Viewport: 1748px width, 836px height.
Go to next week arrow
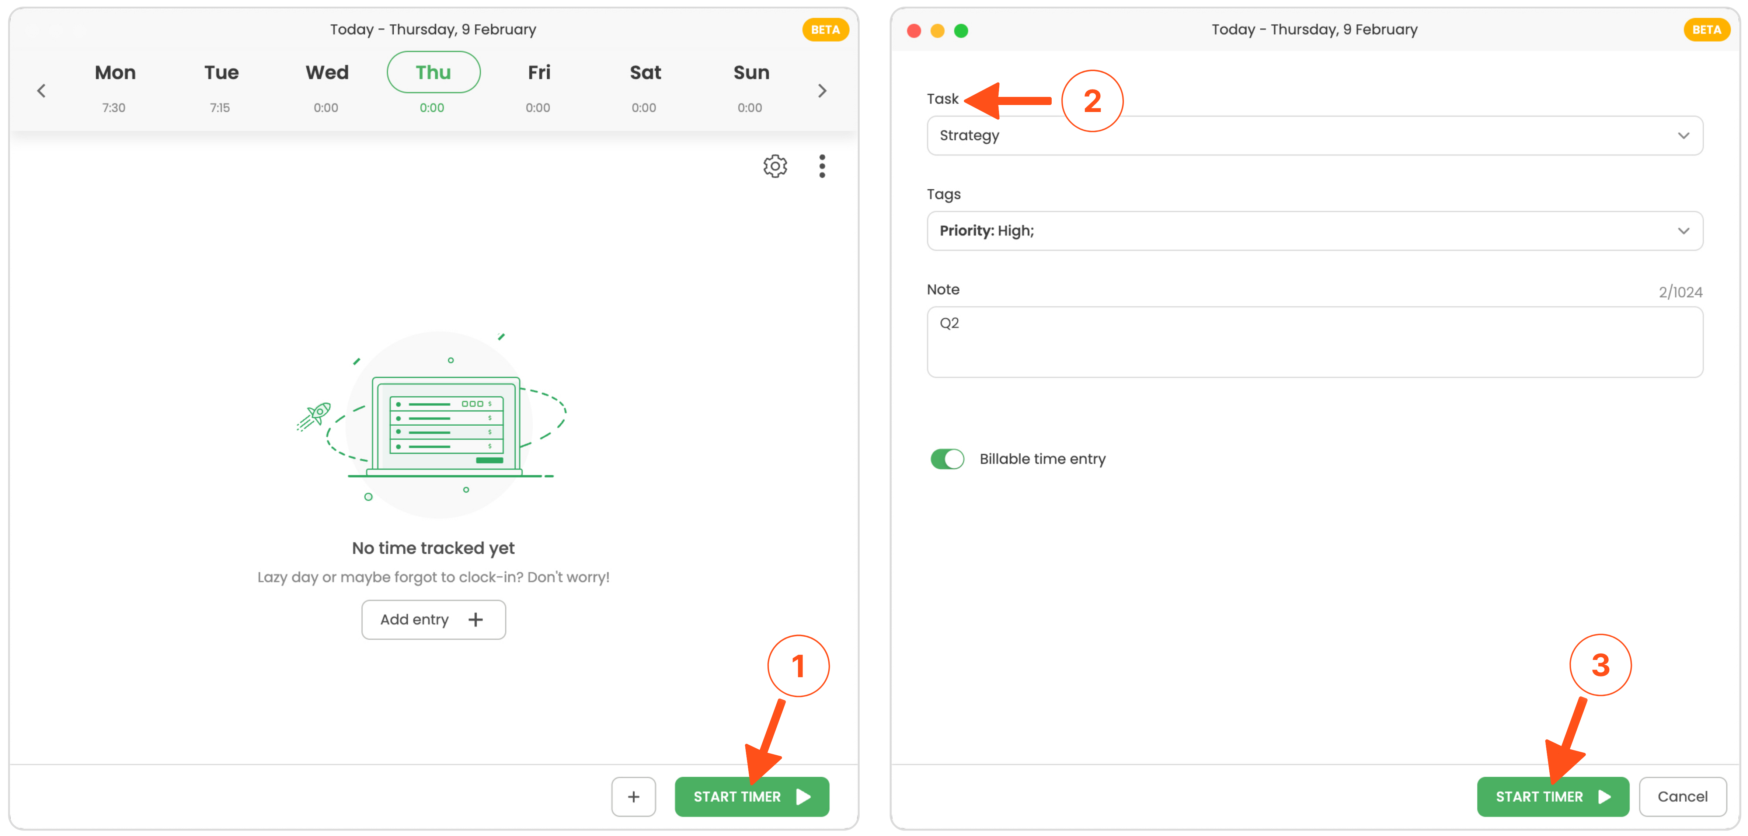822,90
